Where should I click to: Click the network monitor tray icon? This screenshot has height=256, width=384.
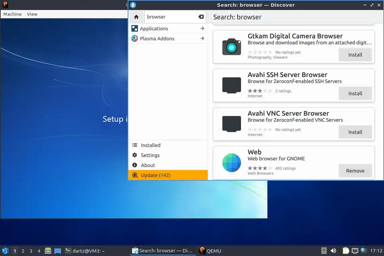pyautogui.click(x=355, y=251)
